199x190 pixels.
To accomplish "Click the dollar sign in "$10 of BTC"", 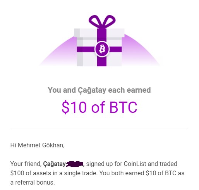I will click(65, 107).
